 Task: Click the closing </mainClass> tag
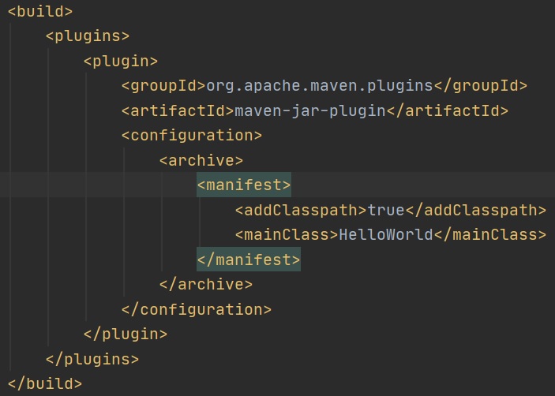pyautogui.click(x=489, y=234)
